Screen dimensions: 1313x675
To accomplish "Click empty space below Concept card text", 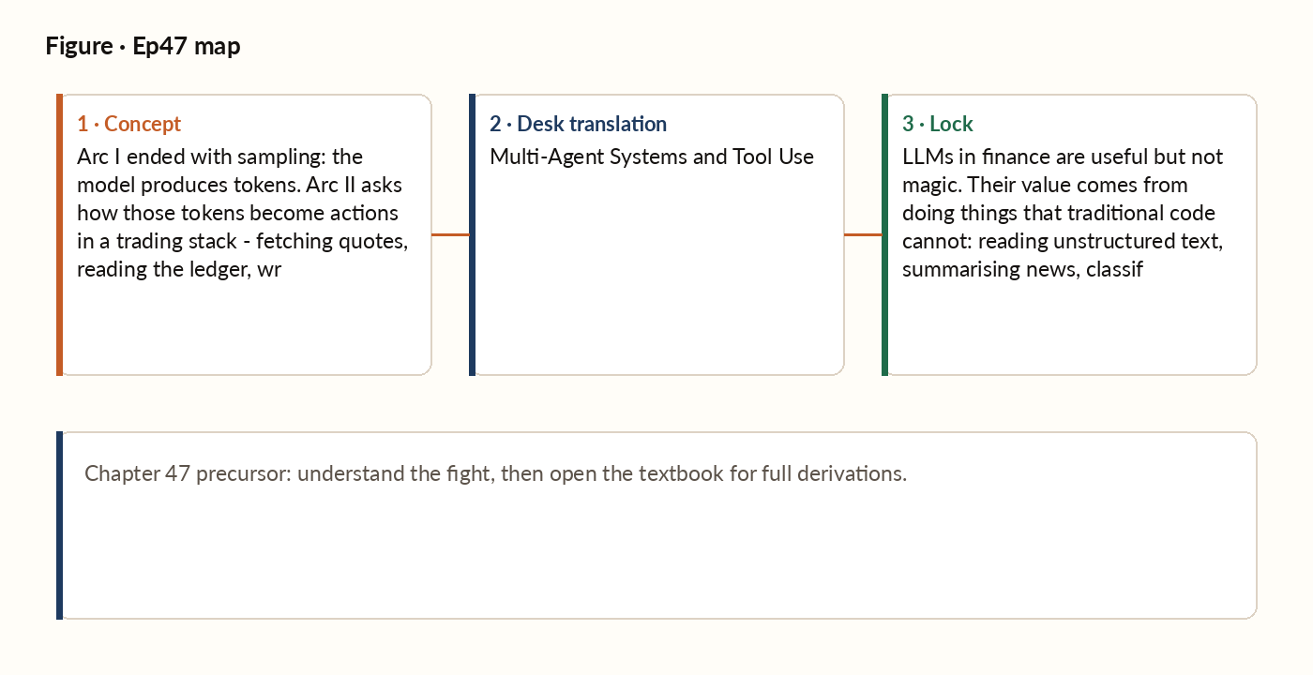I will coord(244,328).
